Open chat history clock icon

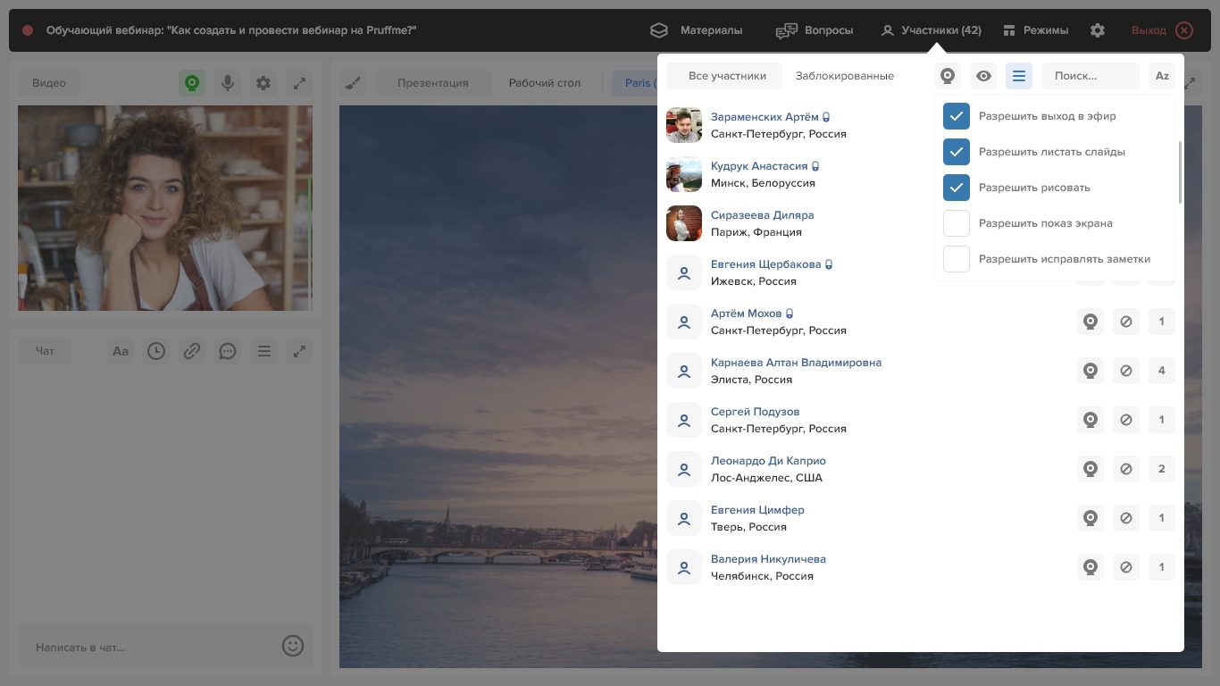pos(156,351)
